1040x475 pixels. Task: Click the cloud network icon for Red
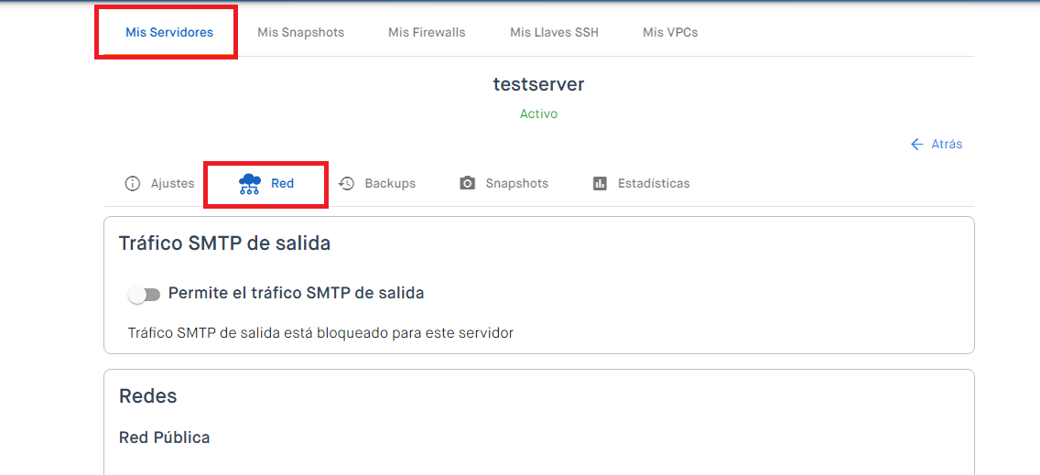click(x=249, y=184)
